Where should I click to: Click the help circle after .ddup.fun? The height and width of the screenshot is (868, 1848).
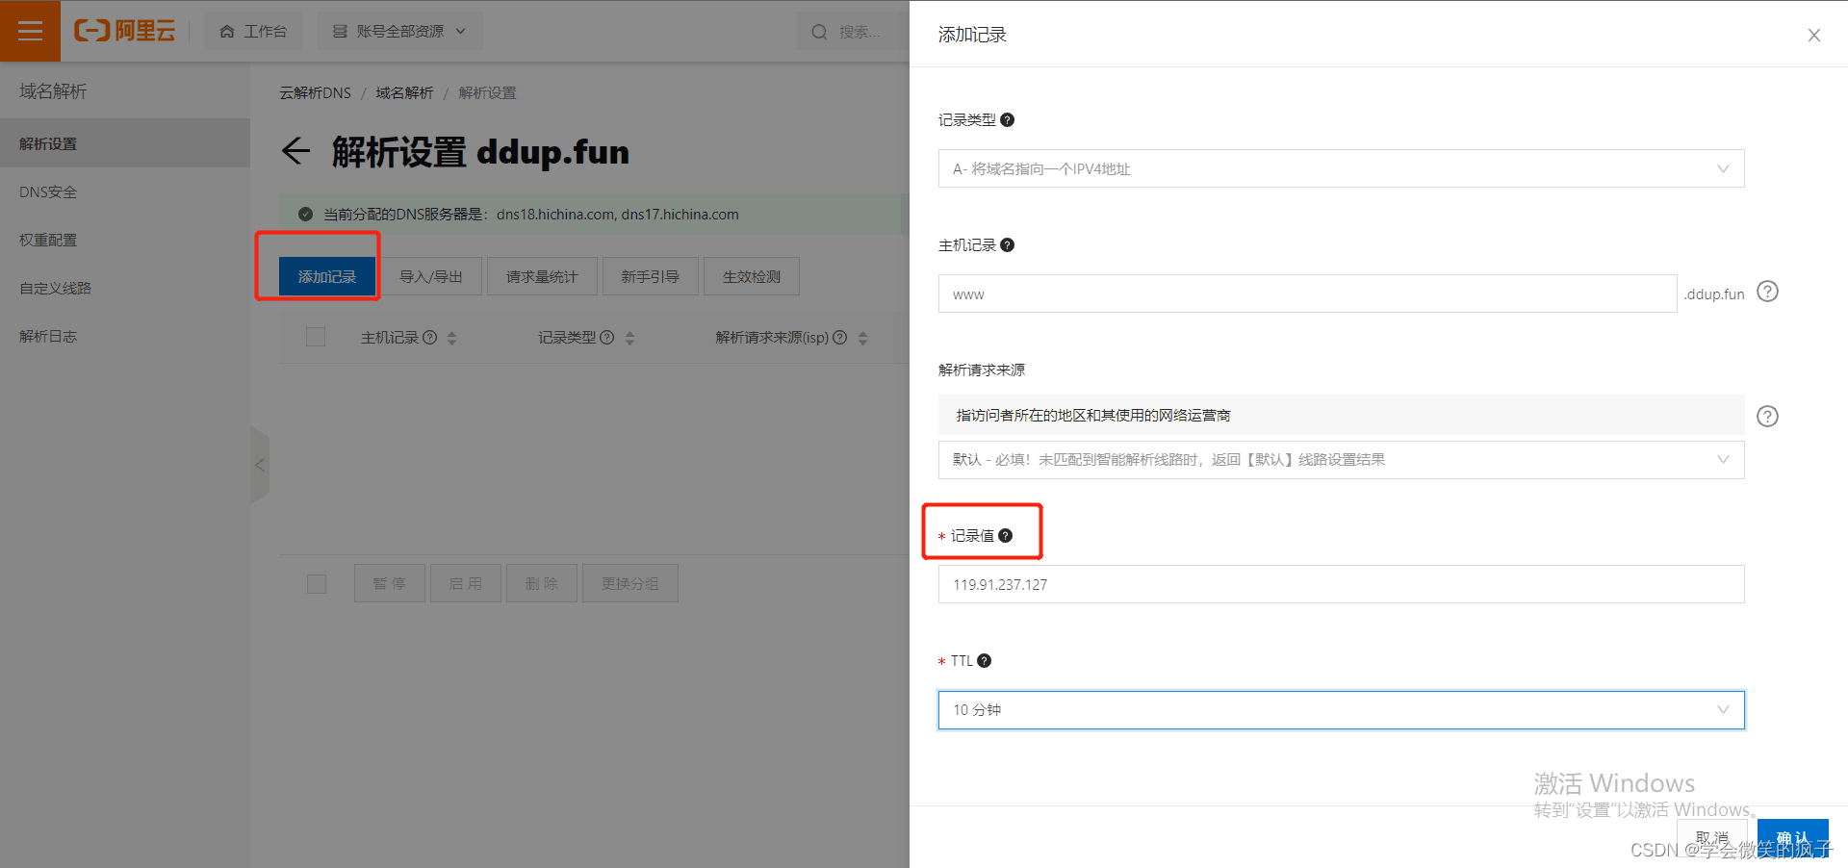(1768, 292)
